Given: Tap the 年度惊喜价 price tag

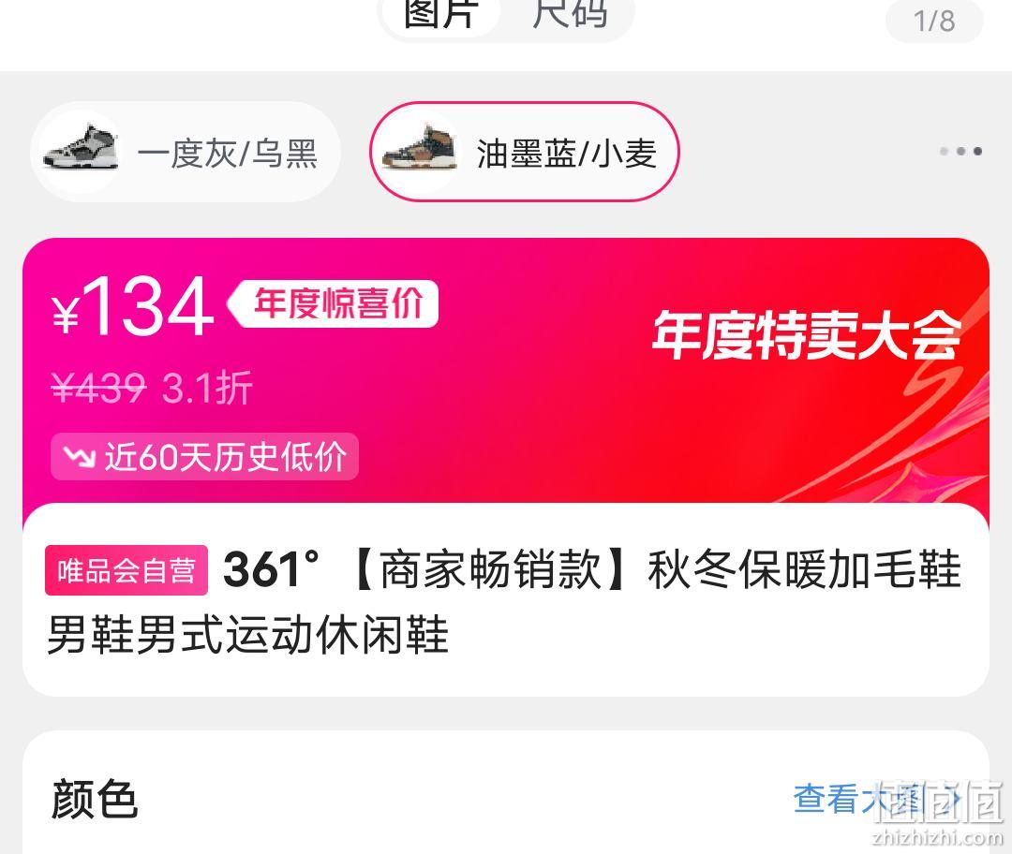Looking at the screenshot, I should [333, 303].
